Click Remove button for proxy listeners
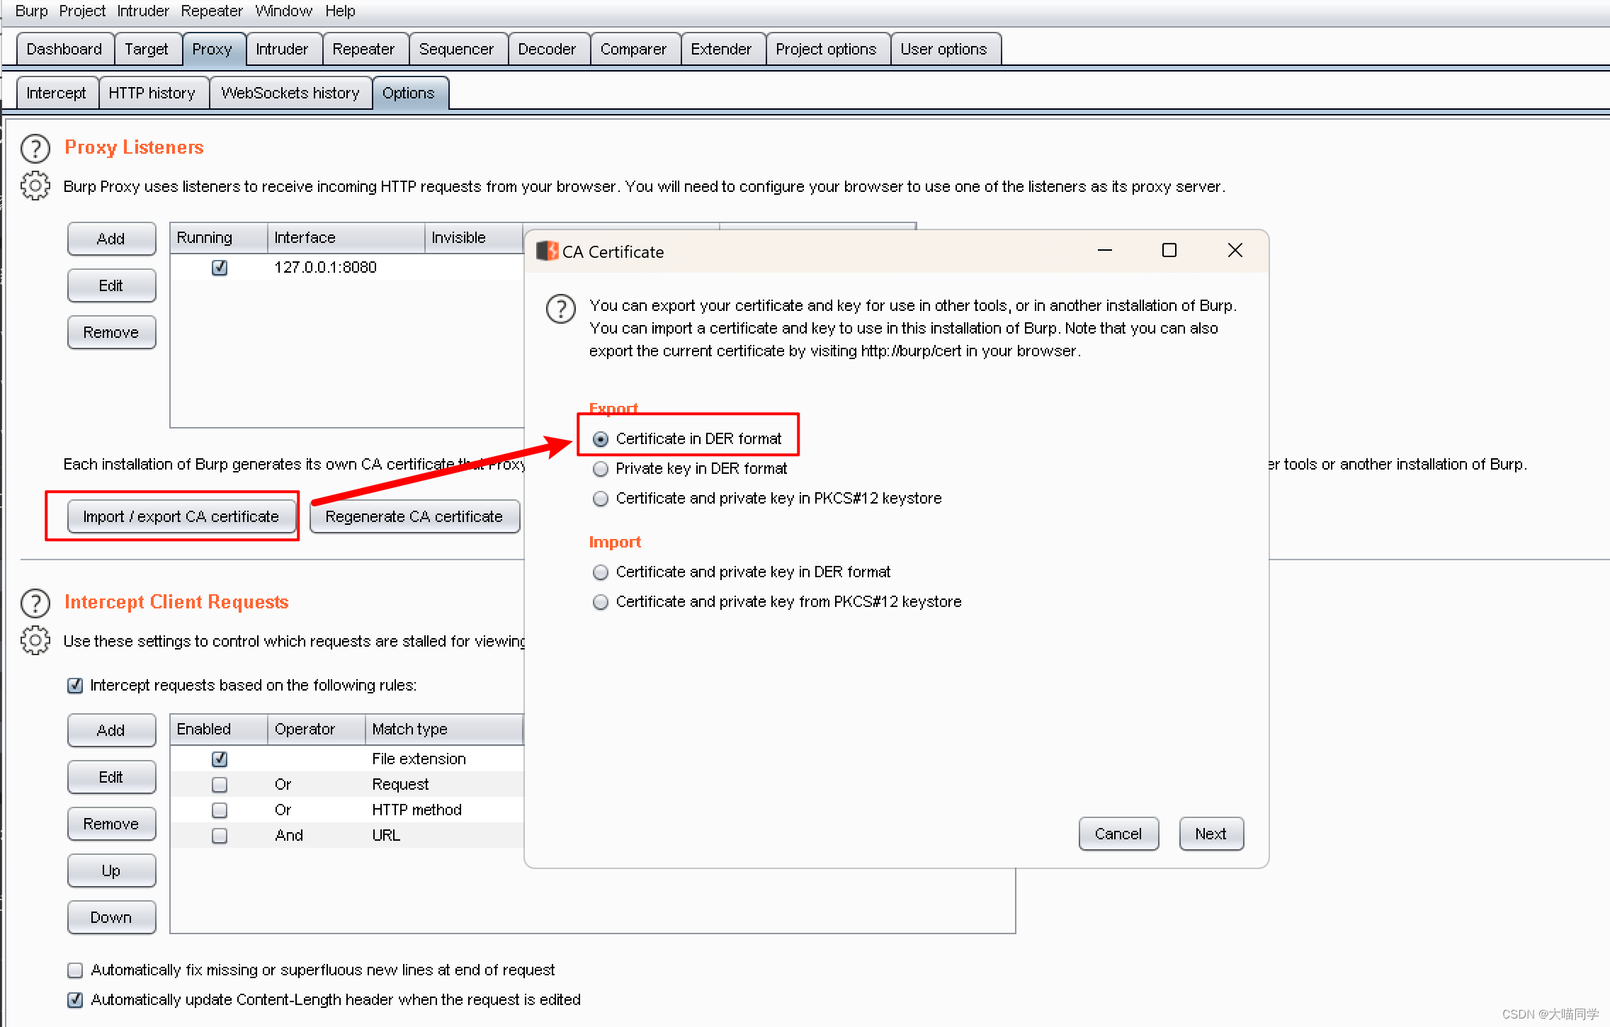The height and width of the screenshot is (1027, 1610). (x=111, y=332)
